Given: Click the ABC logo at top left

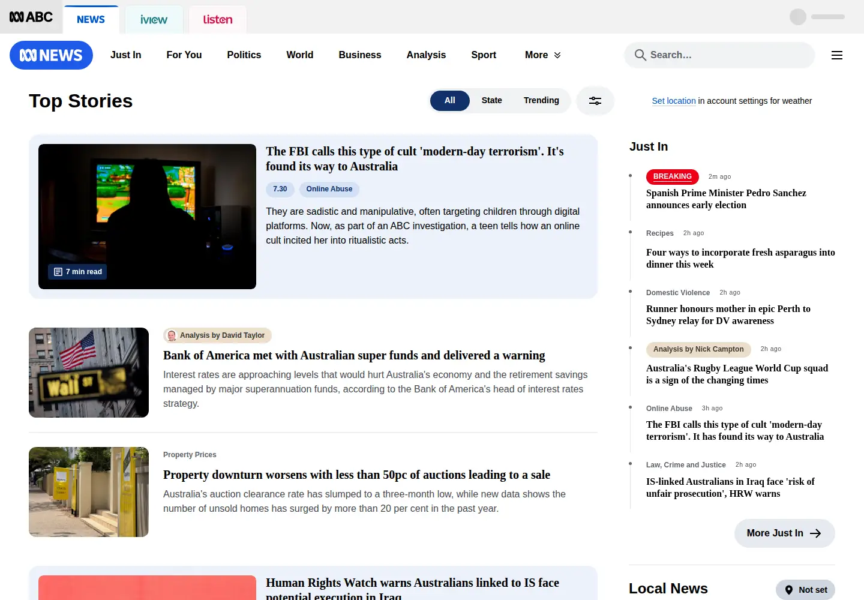Looking at the screenshot, I should [31, 17].
